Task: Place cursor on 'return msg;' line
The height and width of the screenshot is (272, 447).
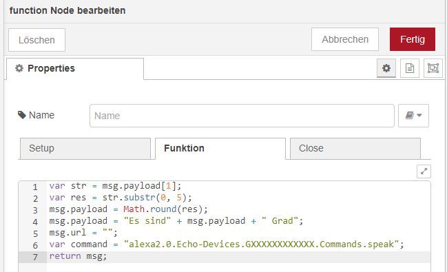Action: coord(78,256)
